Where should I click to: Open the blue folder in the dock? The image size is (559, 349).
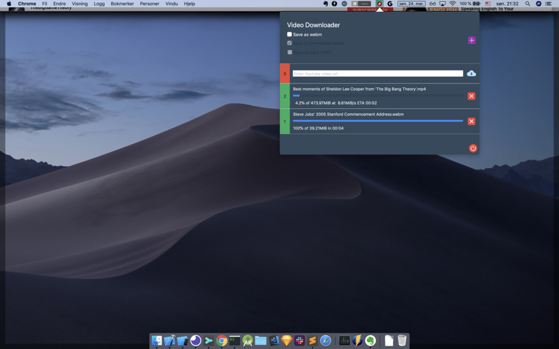click(261, 341)
